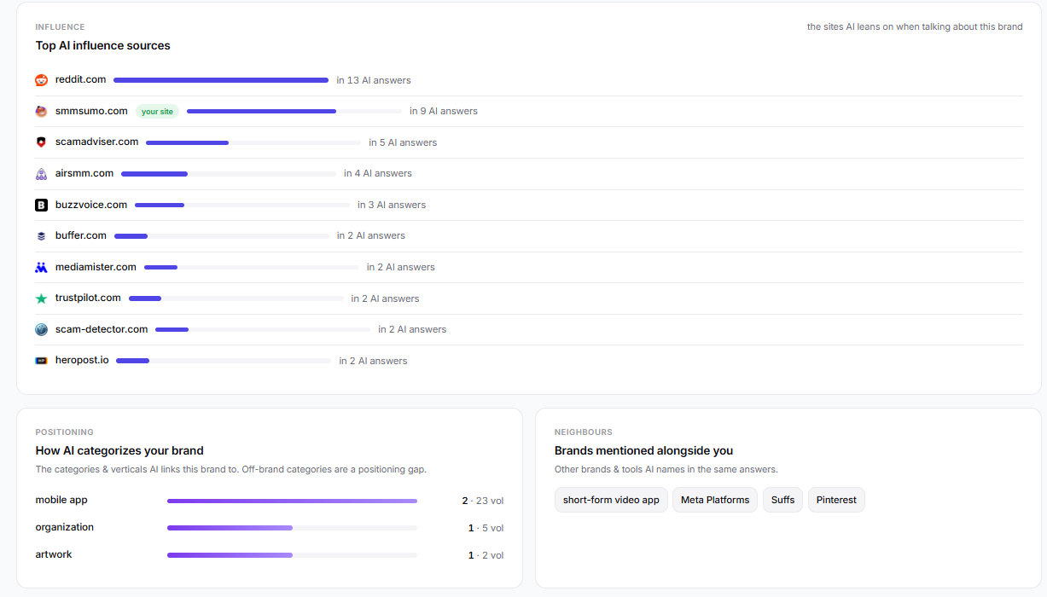The width and height of the screenshot is (1047, 597).
Task: Click the 'your site' badge
Action: click(x=157, y=112)
